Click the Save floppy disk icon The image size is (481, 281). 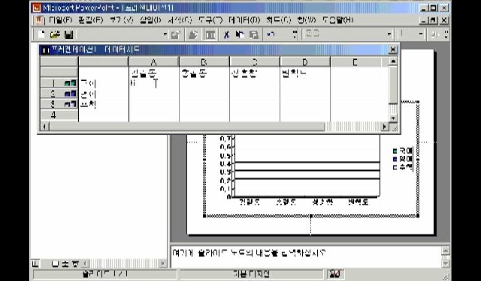pos(68,34)
